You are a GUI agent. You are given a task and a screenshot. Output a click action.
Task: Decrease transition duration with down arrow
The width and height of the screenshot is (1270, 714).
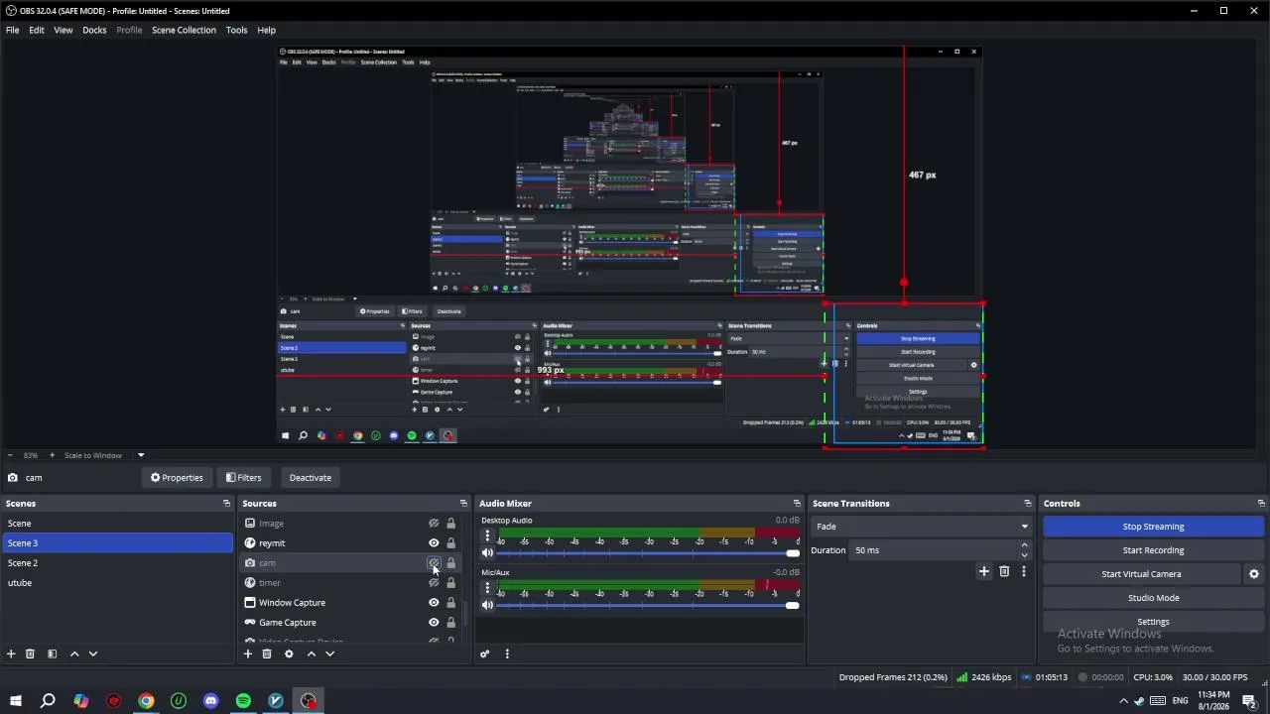pos(1025,555)
